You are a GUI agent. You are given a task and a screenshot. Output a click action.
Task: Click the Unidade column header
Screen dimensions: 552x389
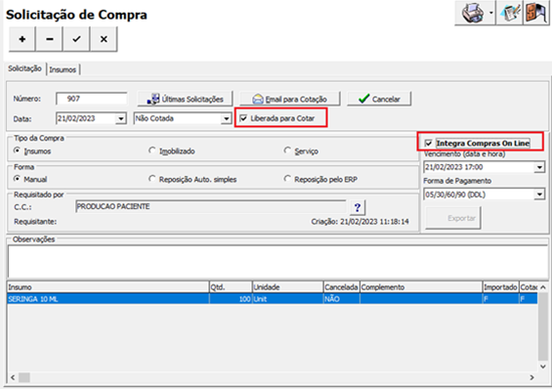[287, 287]
